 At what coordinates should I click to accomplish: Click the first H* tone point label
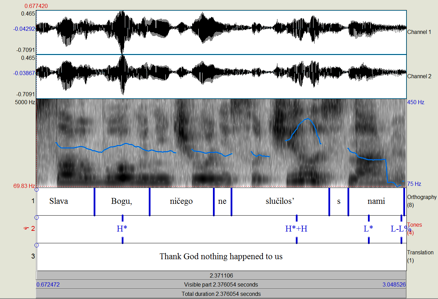pos(123,229)
